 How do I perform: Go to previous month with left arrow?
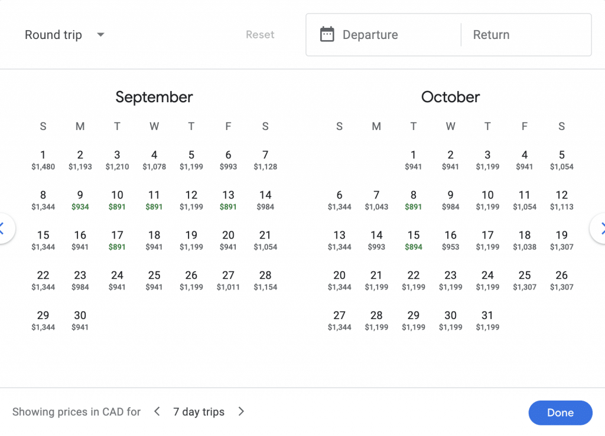click(x=4, y=229)
